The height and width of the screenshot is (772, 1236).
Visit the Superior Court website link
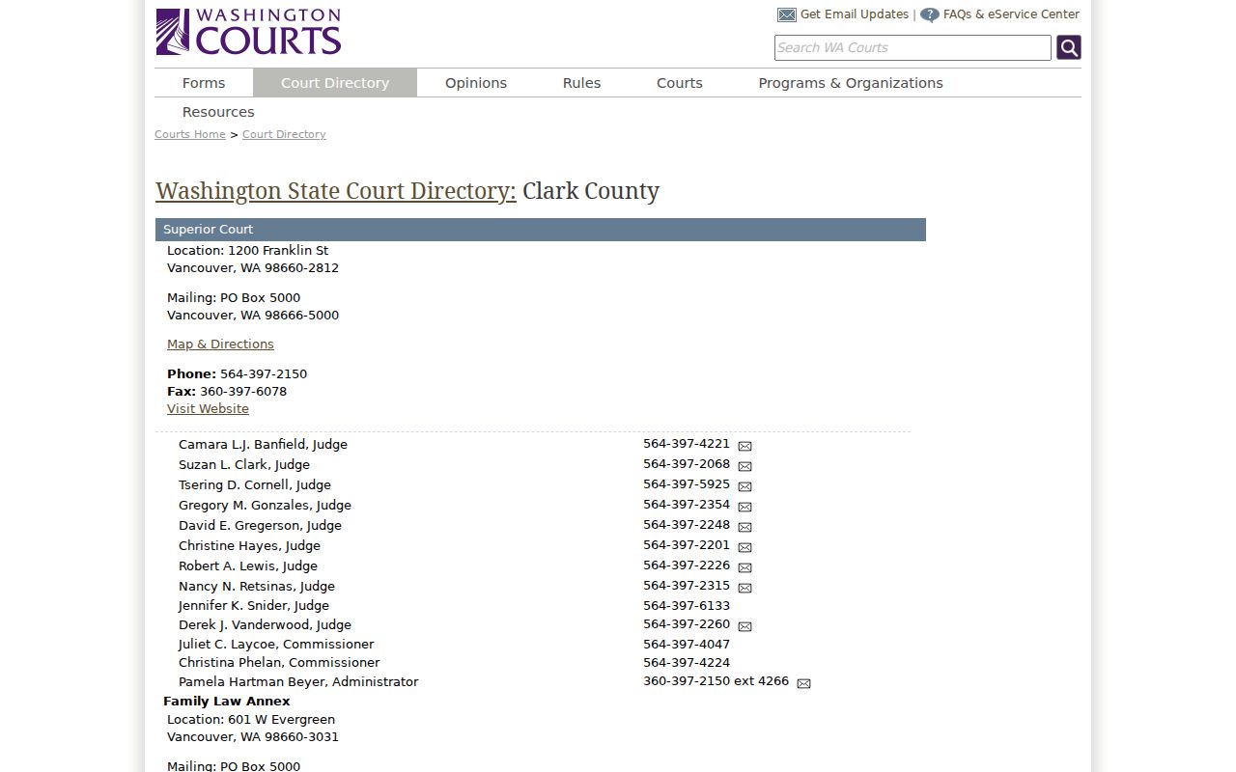(208, 409)
